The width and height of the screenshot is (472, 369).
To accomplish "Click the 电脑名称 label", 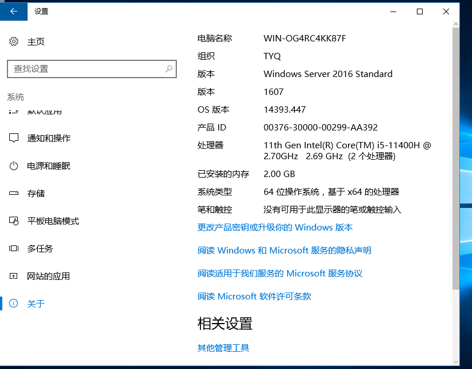I will point(215,39).
